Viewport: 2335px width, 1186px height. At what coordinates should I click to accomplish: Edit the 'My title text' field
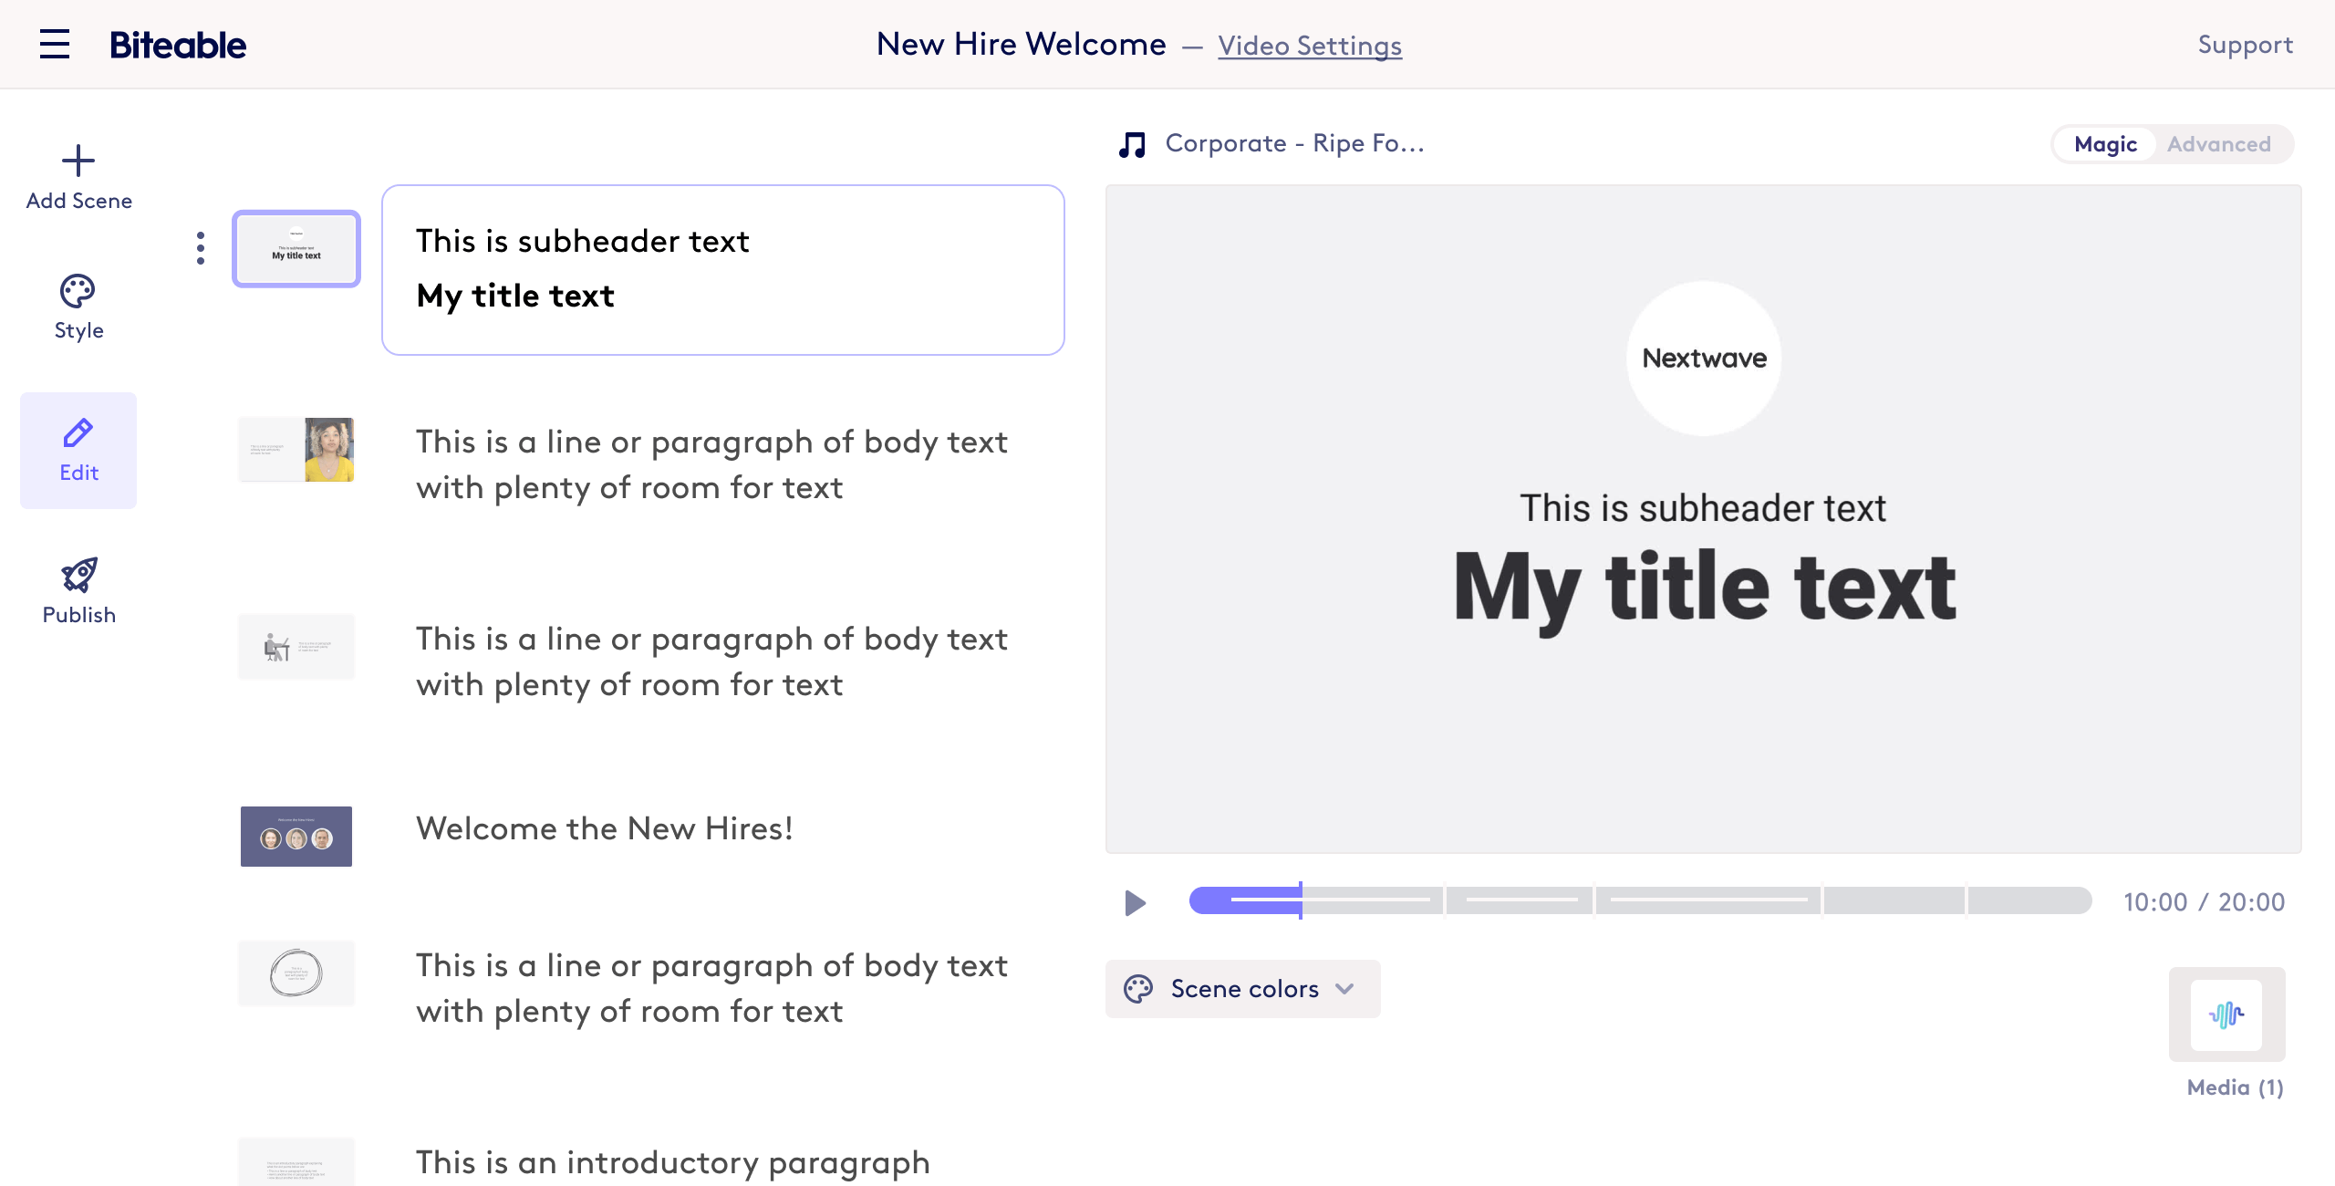tap(515, 296)
